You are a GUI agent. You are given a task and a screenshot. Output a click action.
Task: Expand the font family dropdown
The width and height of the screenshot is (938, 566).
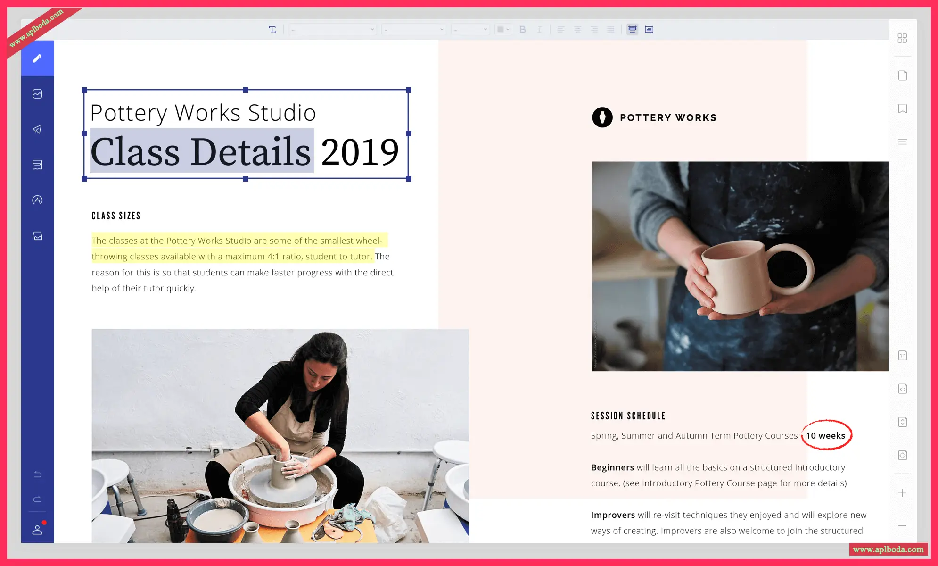(x=333, y=29)
